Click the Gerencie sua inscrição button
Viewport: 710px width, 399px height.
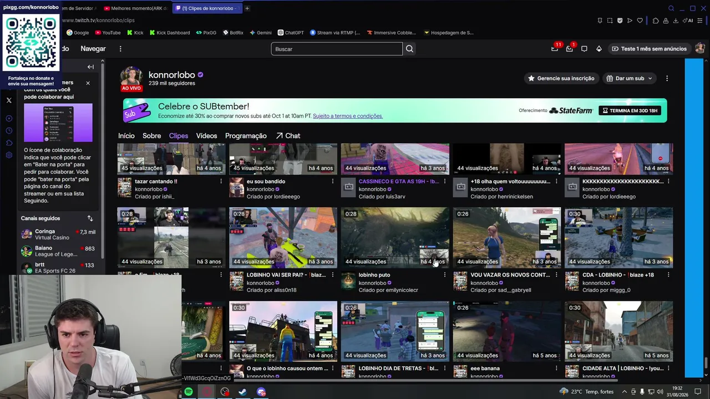561,78
